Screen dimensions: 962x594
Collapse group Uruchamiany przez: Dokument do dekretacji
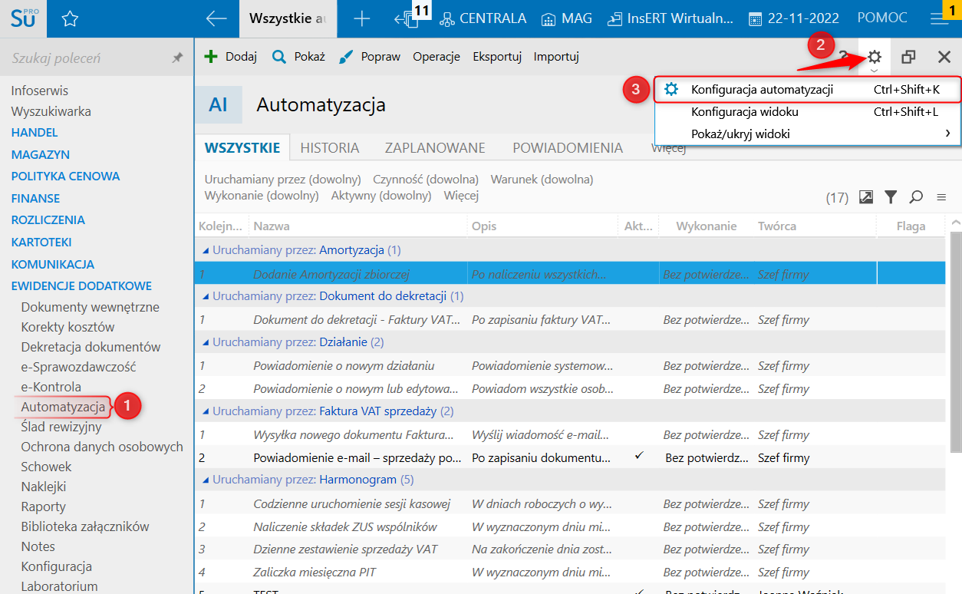(x=206, y=296)
